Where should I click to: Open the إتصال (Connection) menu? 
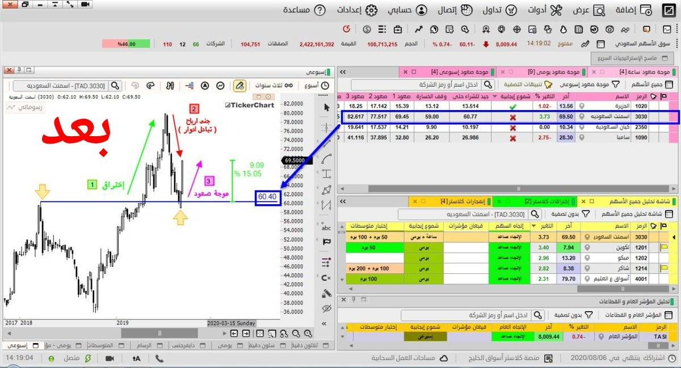(455, 10)
